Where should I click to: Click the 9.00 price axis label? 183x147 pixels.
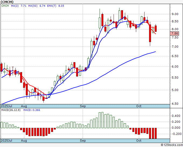point(175,14)
